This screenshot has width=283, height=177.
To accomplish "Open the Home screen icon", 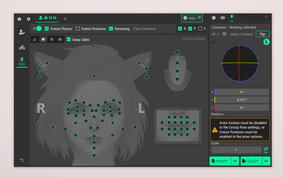I will tap(19, 19).
